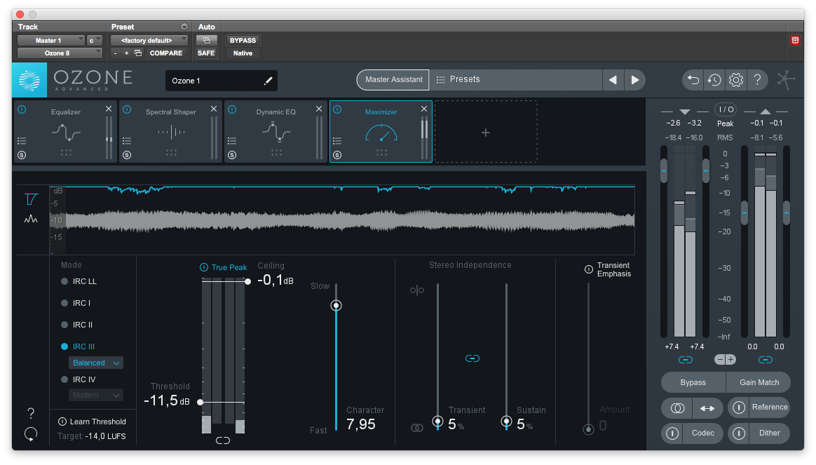Show gain reduction trace view icon
This screenshot has width=816, height=465.
[x=32, y=199]
